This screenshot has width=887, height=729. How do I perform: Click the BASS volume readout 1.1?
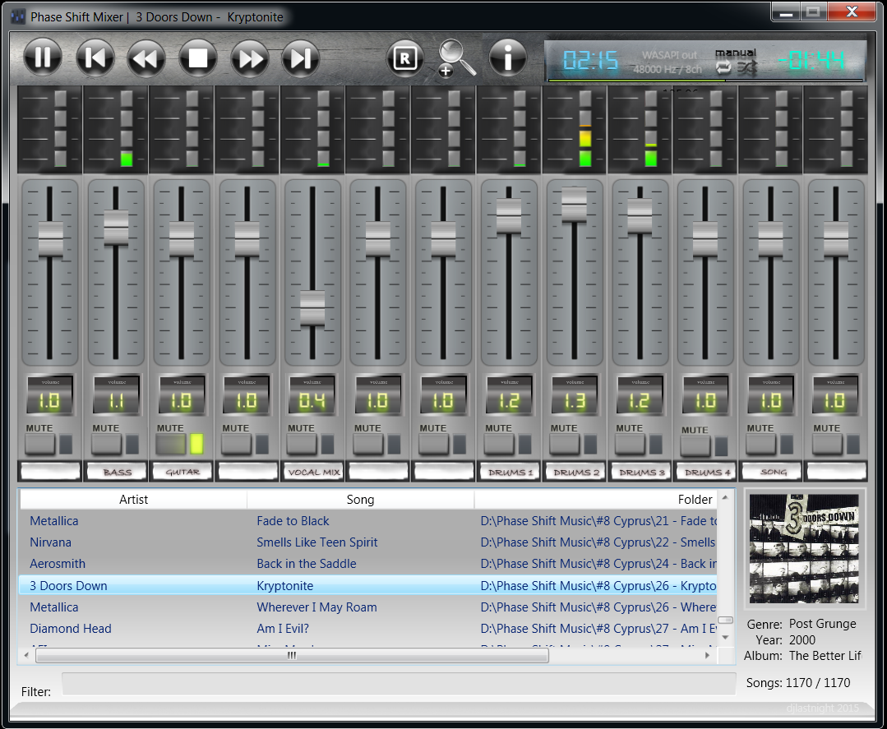coord(116,396)
